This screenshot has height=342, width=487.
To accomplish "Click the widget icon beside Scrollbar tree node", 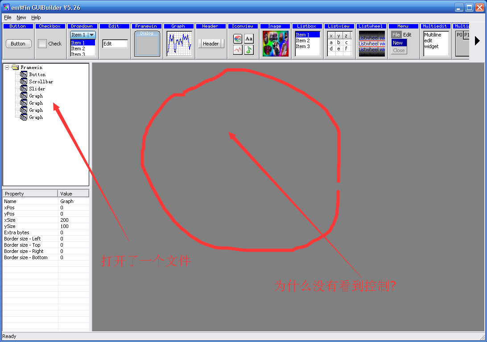I will tap(24, 81).
